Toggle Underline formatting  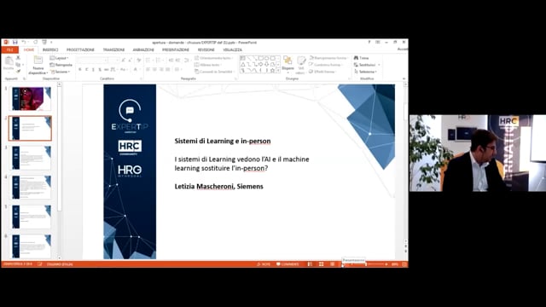click(x=93, y=70)
